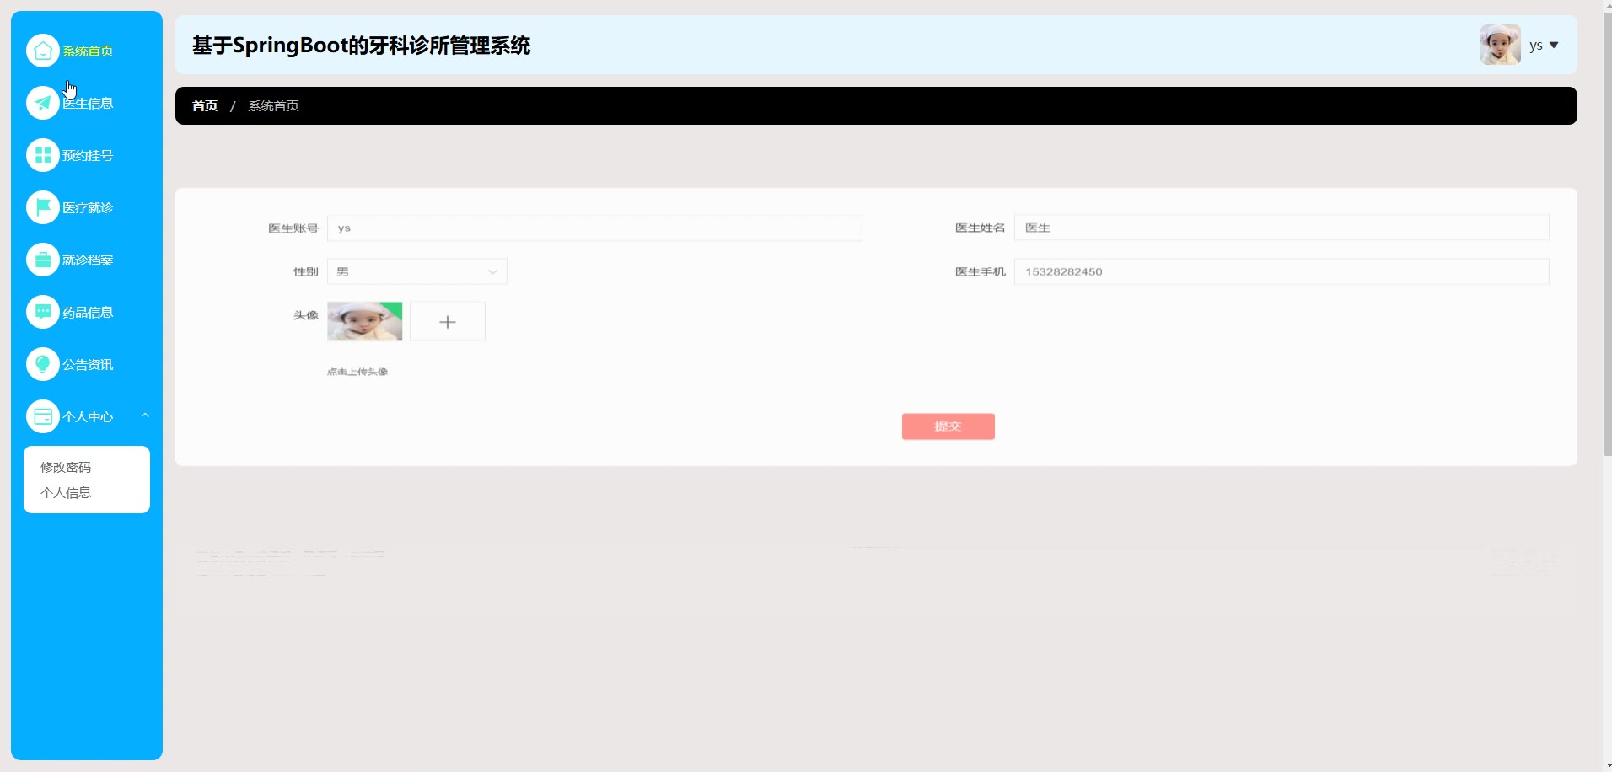
Task: Select 个人信息 submenu item
Action: pyautogui.click(x=66, y=492)
